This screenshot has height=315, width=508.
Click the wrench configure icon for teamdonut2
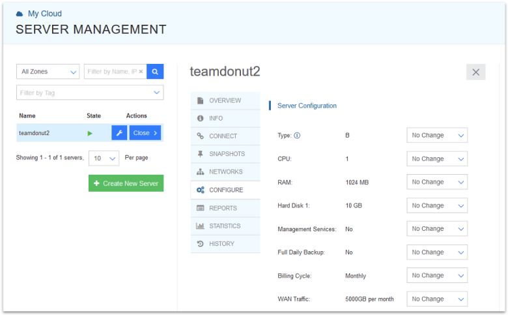click(x=119, y=132)
